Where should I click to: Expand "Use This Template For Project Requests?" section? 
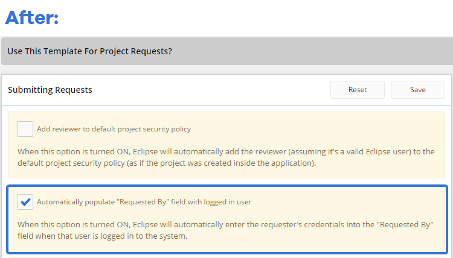(x=89, y=51)
